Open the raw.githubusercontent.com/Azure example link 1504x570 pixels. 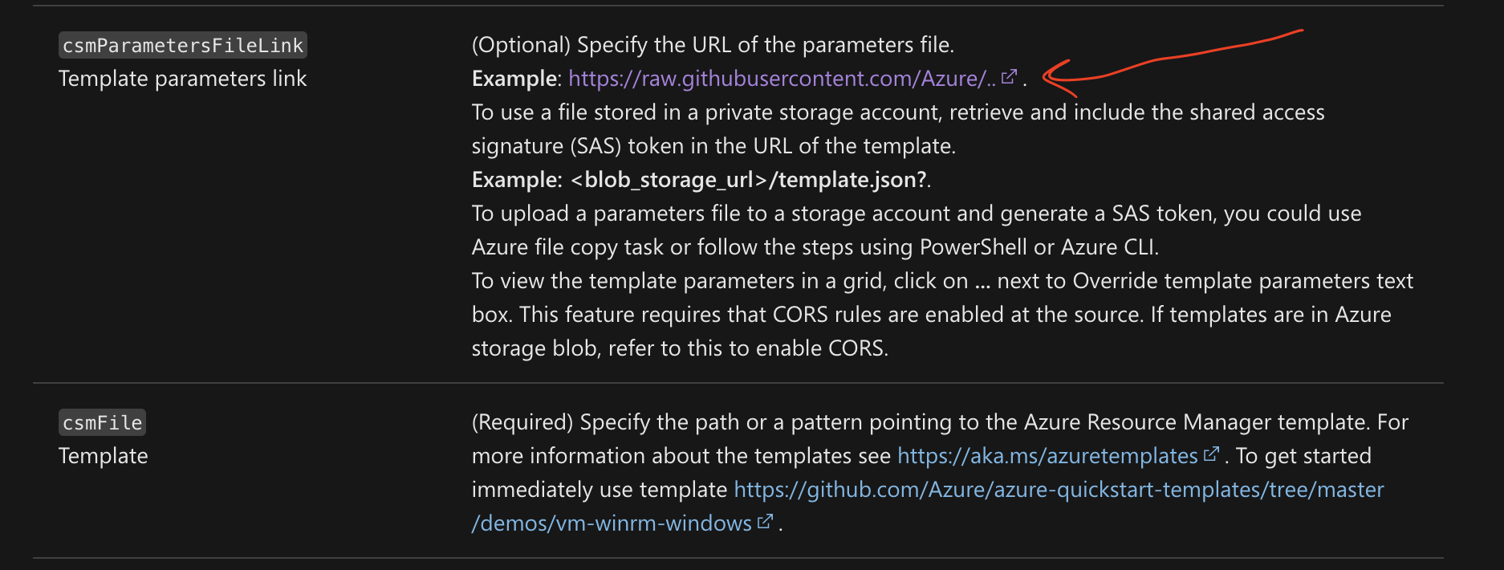pyautogui.click(x=782, y=79)
